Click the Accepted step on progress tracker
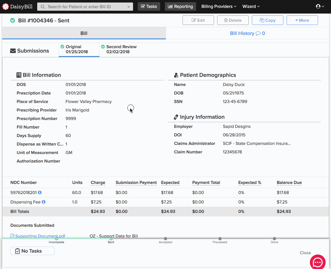331x269 pixels. click(x=165, y=239)
